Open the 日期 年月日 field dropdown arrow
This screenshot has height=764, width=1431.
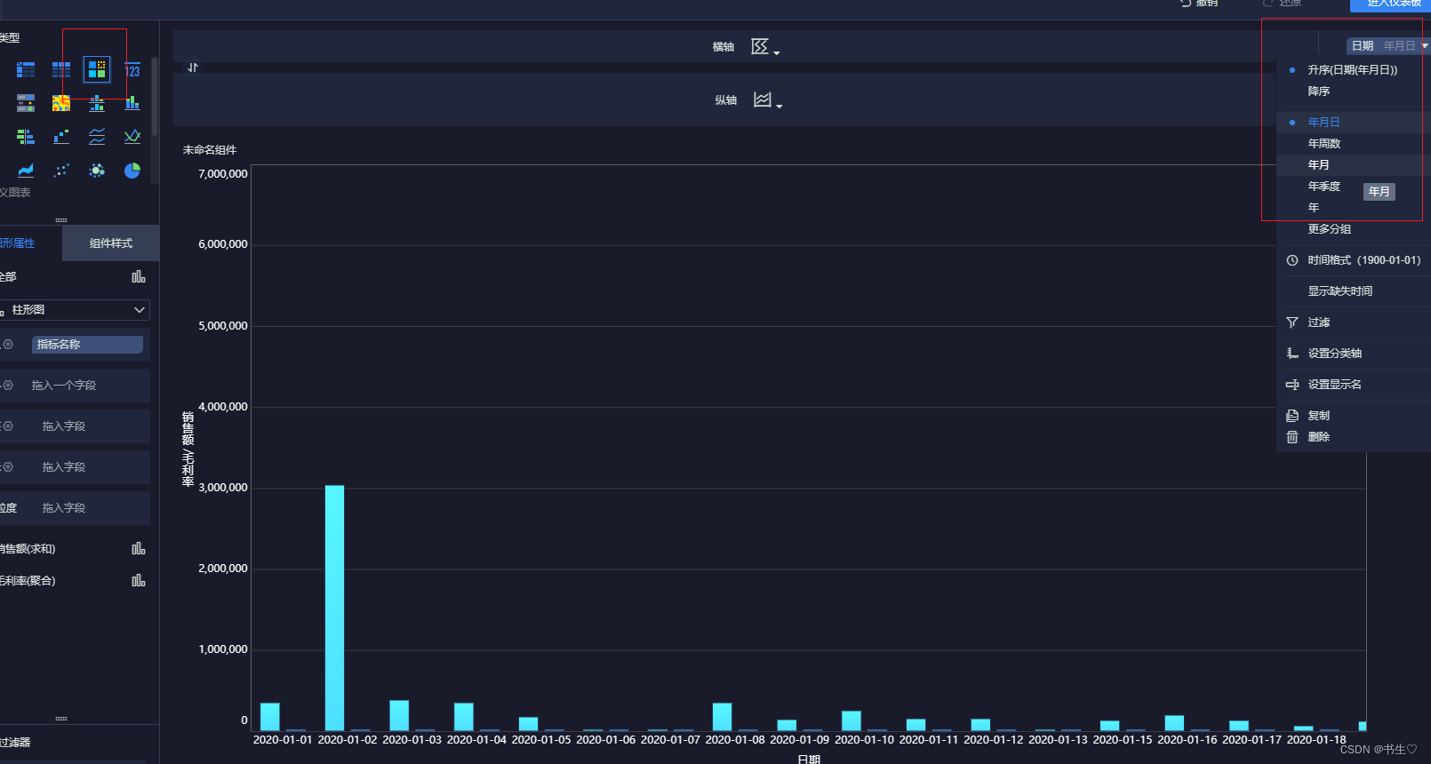[1425, 46]
